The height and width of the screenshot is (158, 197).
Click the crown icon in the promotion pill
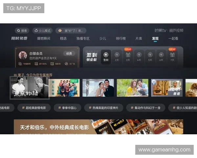[60, 31]
